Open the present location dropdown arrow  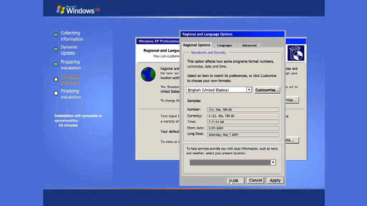coord(273,162)
